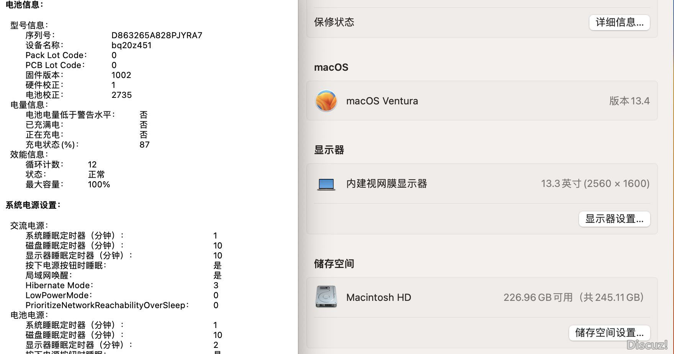The width and height of the screenshot is (674, 354).
Task: Select the Macintosh HD label
Action: pos(378,297)
